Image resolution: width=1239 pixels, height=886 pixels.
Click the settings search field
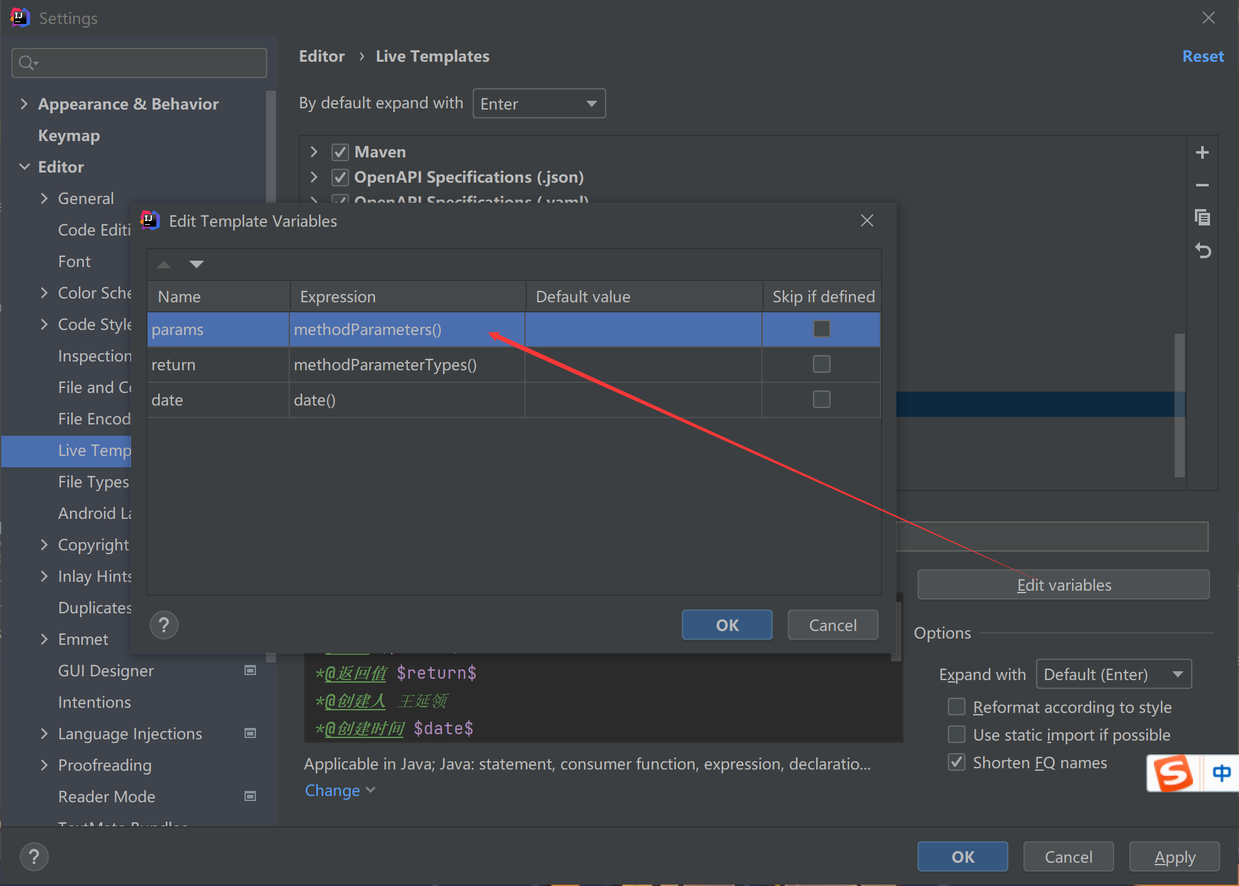pyautogui.click(x=139, y=63)
